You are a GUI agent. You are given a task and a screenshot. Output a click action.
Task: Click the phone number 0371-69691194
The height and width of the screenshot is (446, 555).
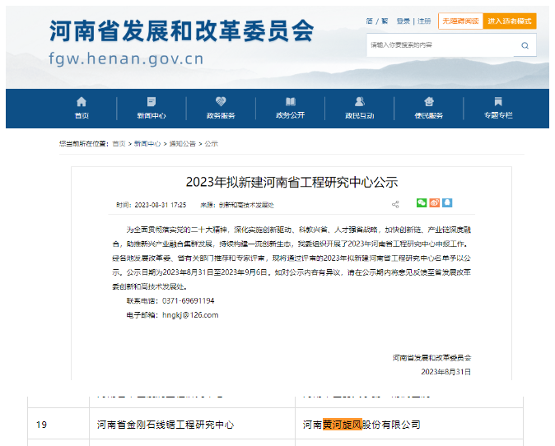[x=189, y=301]
